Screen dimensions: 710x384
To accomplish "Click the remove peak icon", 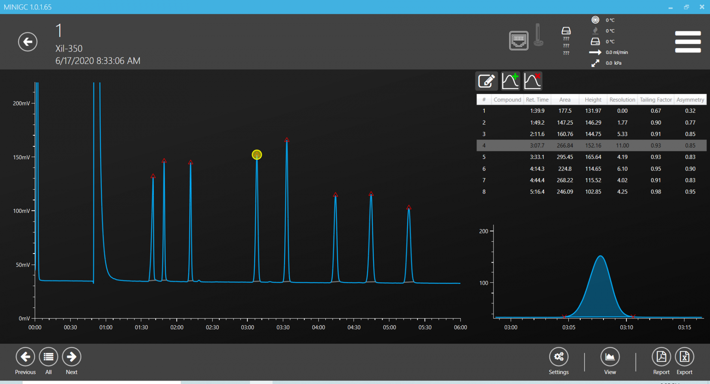I will tap(532, 81).
